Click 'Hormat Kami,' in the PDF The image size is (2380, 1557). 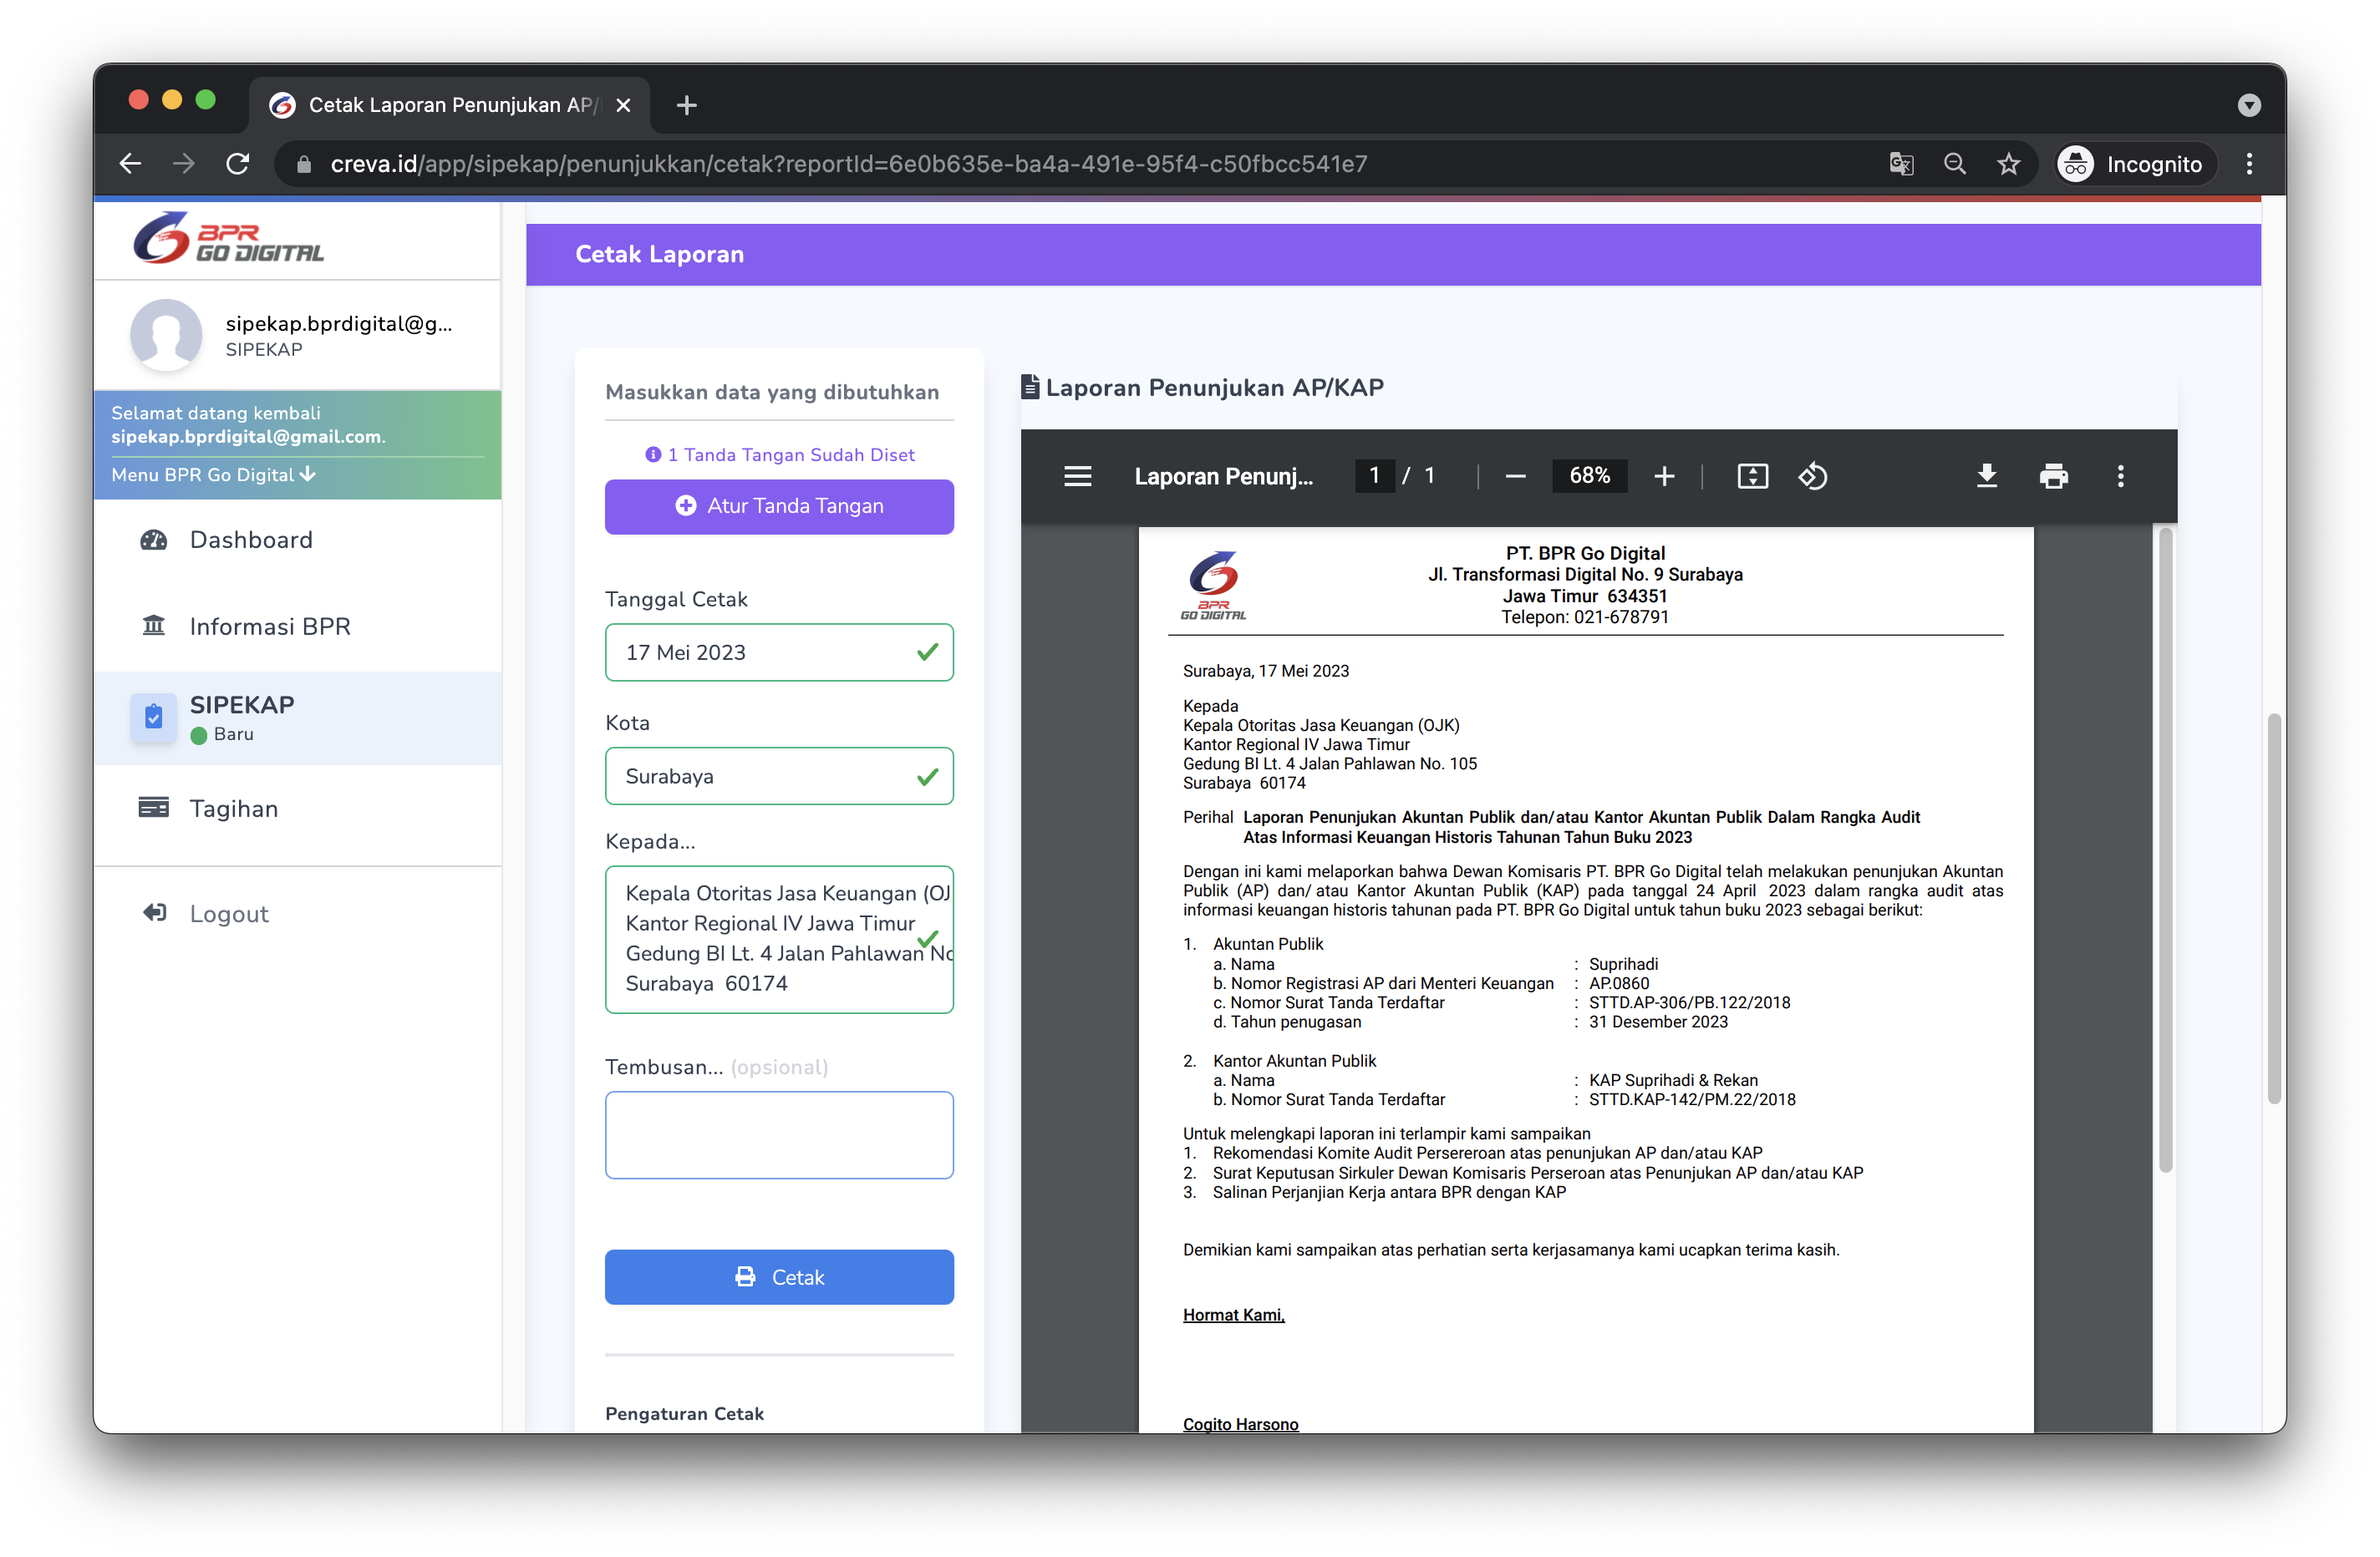[1233, 1314]
